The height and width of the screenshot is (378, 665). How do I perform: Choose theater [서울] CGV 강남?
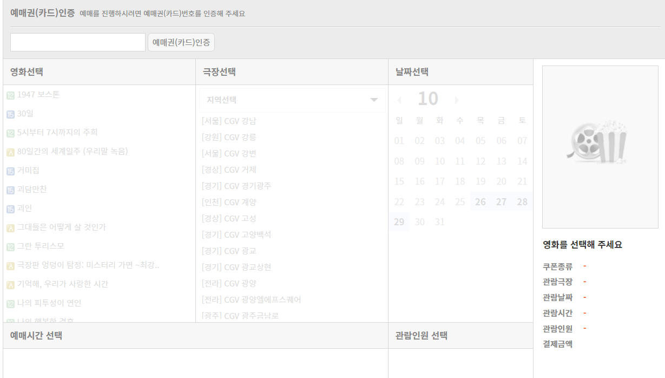229,121
